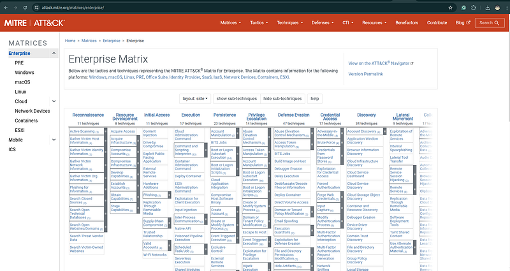Screen dimensions: 510x271
Task: Expand sub-techniques handle beside Account Discovery
Action: tap(384, 131)
